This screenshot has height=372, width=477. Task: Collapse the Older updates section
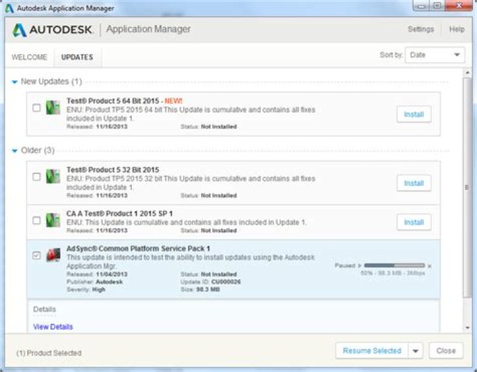tap(15, 151)
